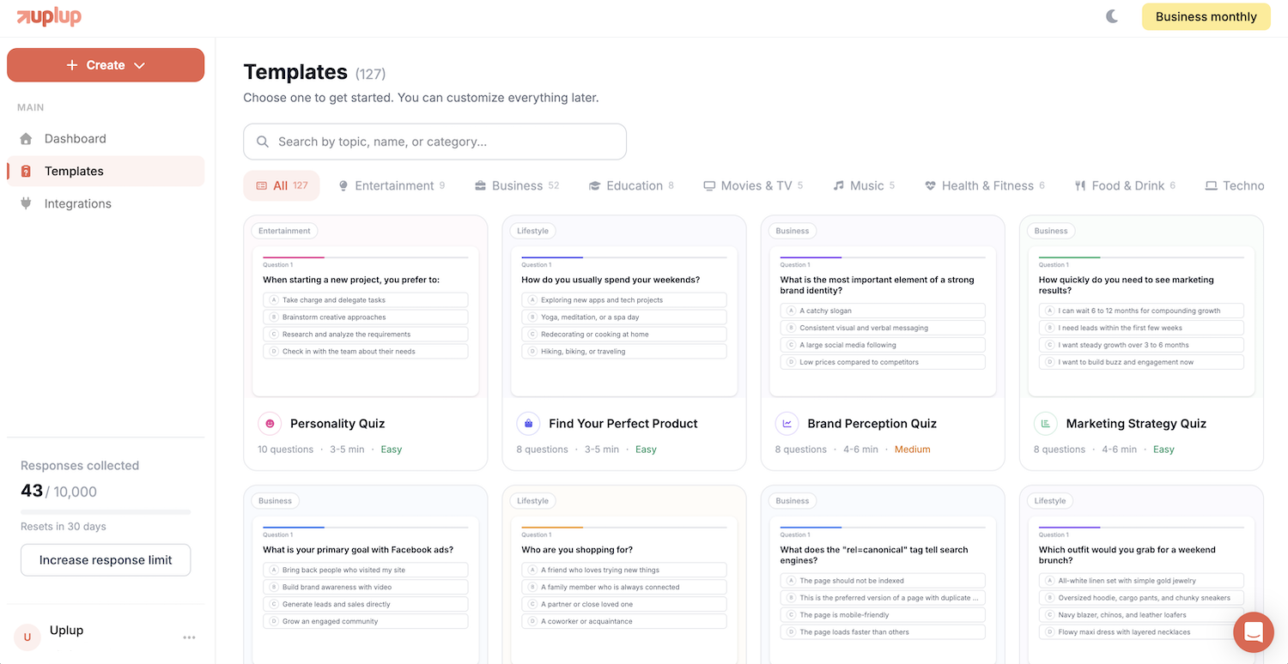This screenshot has height=664, width=1288.
Task: Click Find Your Perfect Product bag icon
Action: click(528, 424)
